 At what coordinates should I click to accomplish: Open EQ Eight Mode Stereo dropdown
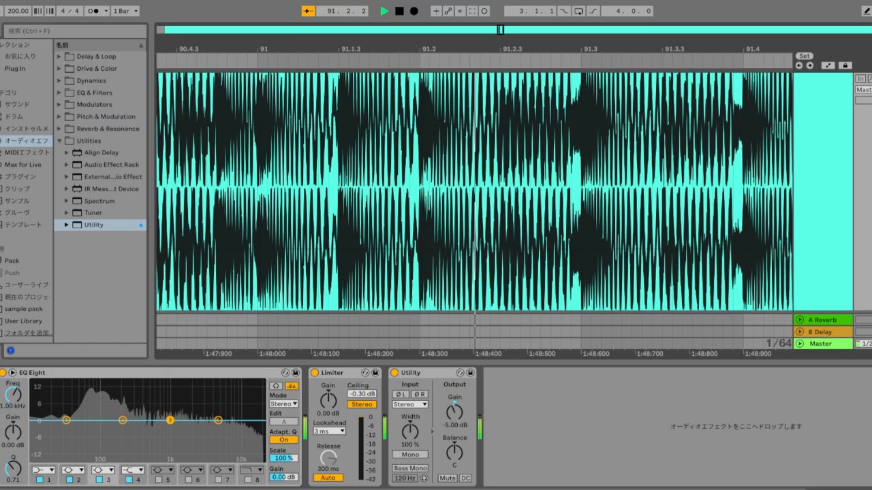point(283,404)
